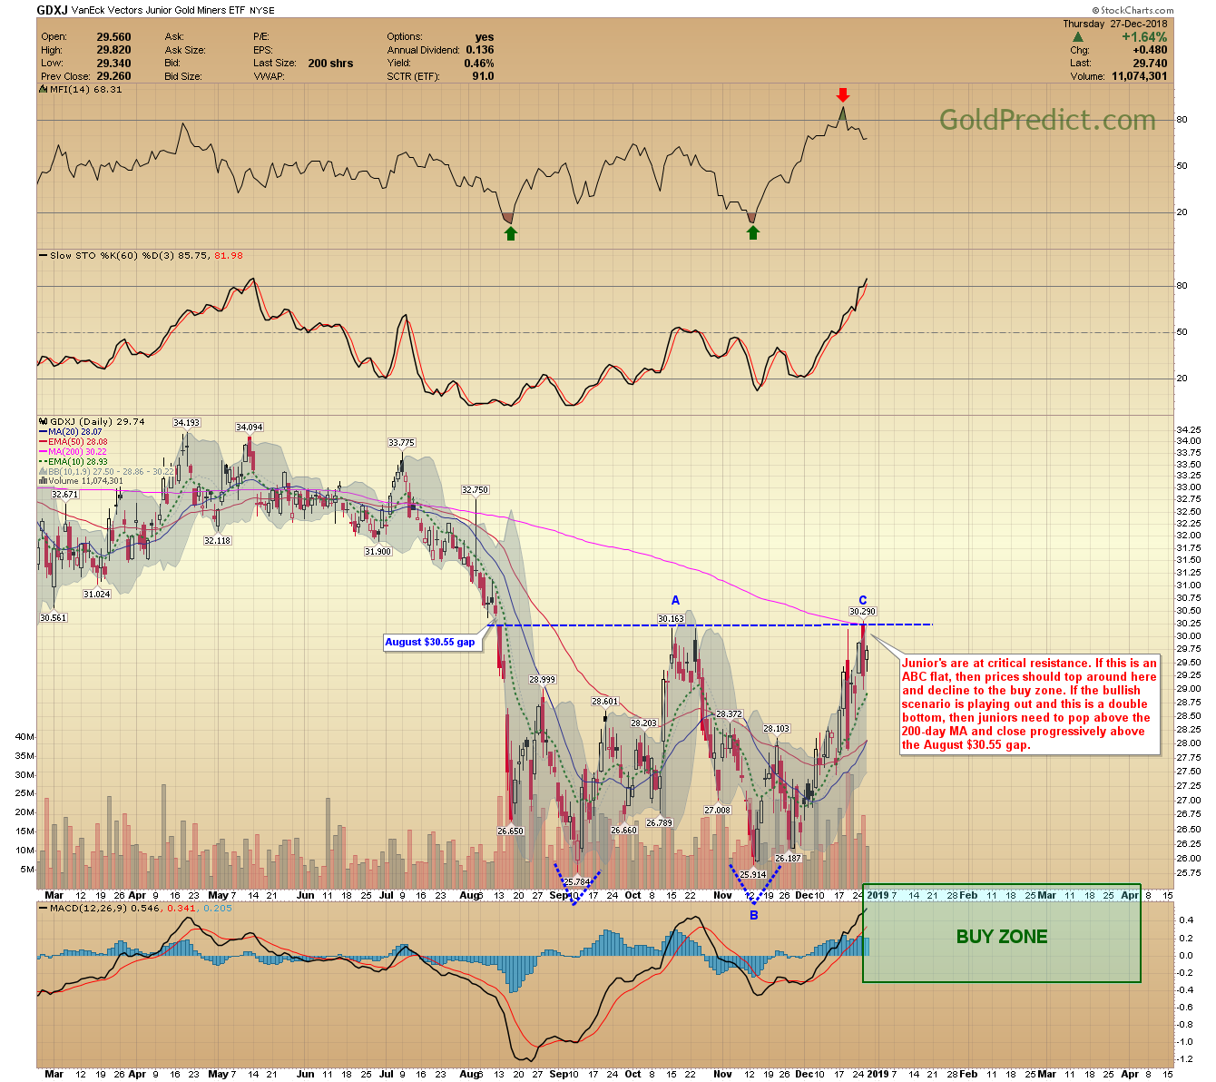Screen dimensions: 1216x1082
Task: Click the green up-triangle beside +1.64%
Action: 1078,37
